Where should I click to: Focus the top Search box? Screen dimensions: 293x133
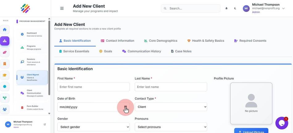(191, 8)
